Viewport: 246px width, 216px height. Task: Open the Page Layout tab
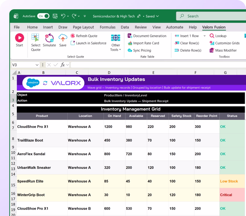pos(83,27)
